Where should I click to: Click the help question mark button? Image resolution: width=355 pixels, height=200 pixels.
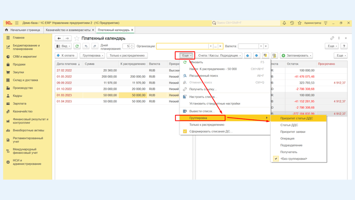coord(344,46)
